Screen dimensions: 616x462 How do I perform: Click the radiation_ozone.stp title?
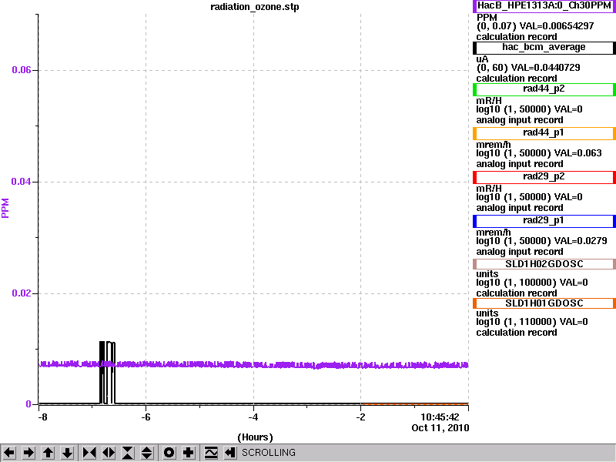255,7
